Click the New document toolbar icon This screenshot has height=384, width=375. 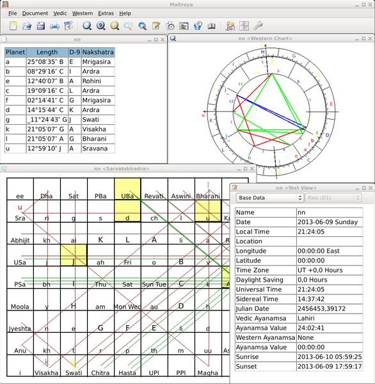(13, 26)
